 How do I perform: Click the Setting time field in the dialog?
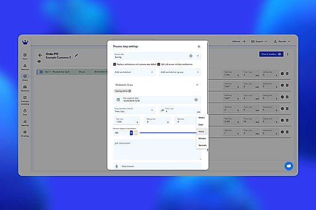157,120
